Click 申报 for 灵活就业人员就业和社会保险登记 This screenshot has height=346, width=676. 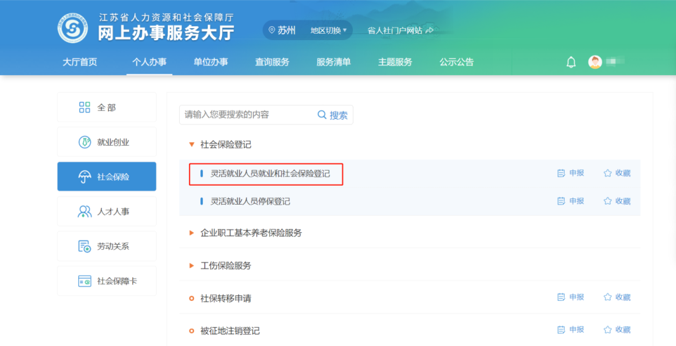coord(570,173)
